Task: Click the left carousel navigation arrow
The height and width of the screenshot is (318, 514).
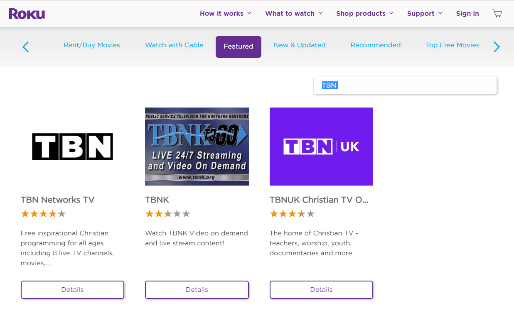Action: (x=25, y=46)
